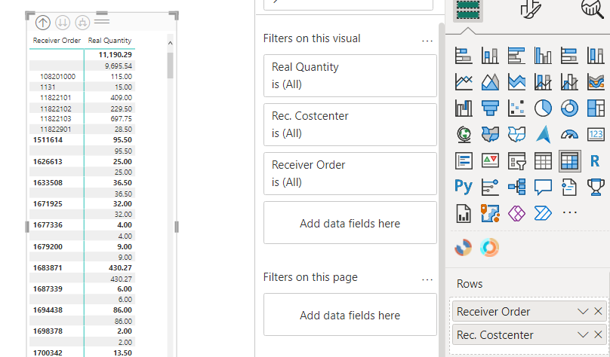610x357 pixels.
Task: Select the 100% stacked column chart visual
Action: point(596,56)
